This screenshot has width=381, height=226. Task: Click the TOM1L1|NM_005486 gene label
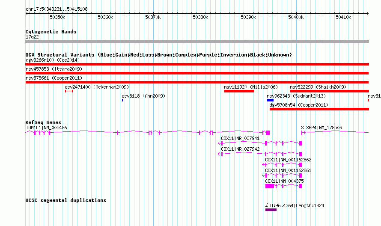(46, 128)
